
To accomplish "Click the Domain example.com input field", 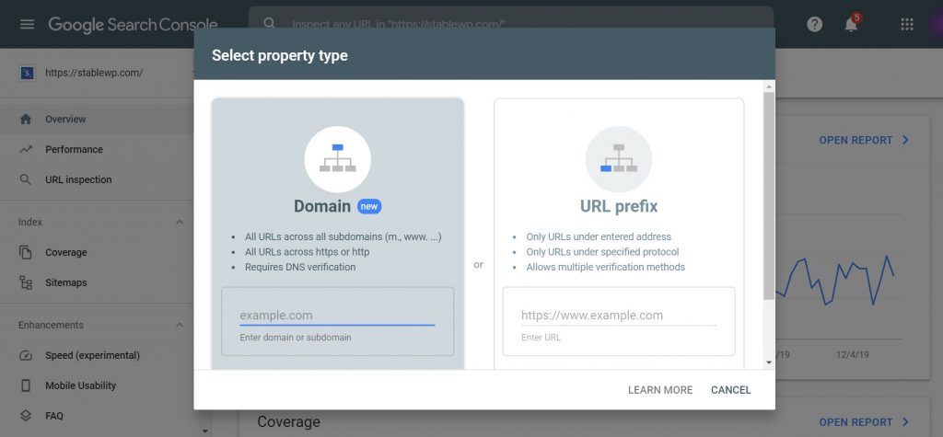I will [x=337, y=316].
